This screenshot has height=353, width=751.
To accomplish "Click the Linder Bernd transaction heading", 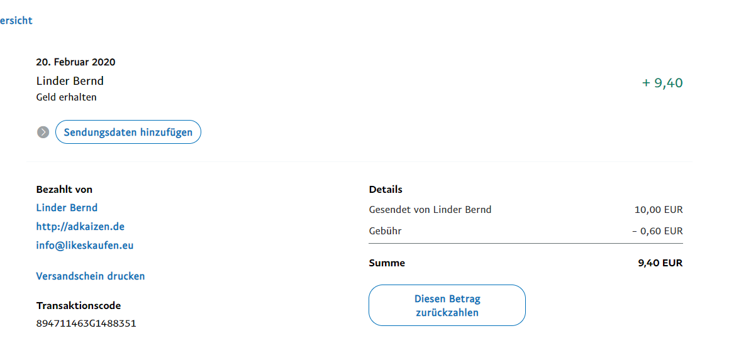I will coord(70,80).
